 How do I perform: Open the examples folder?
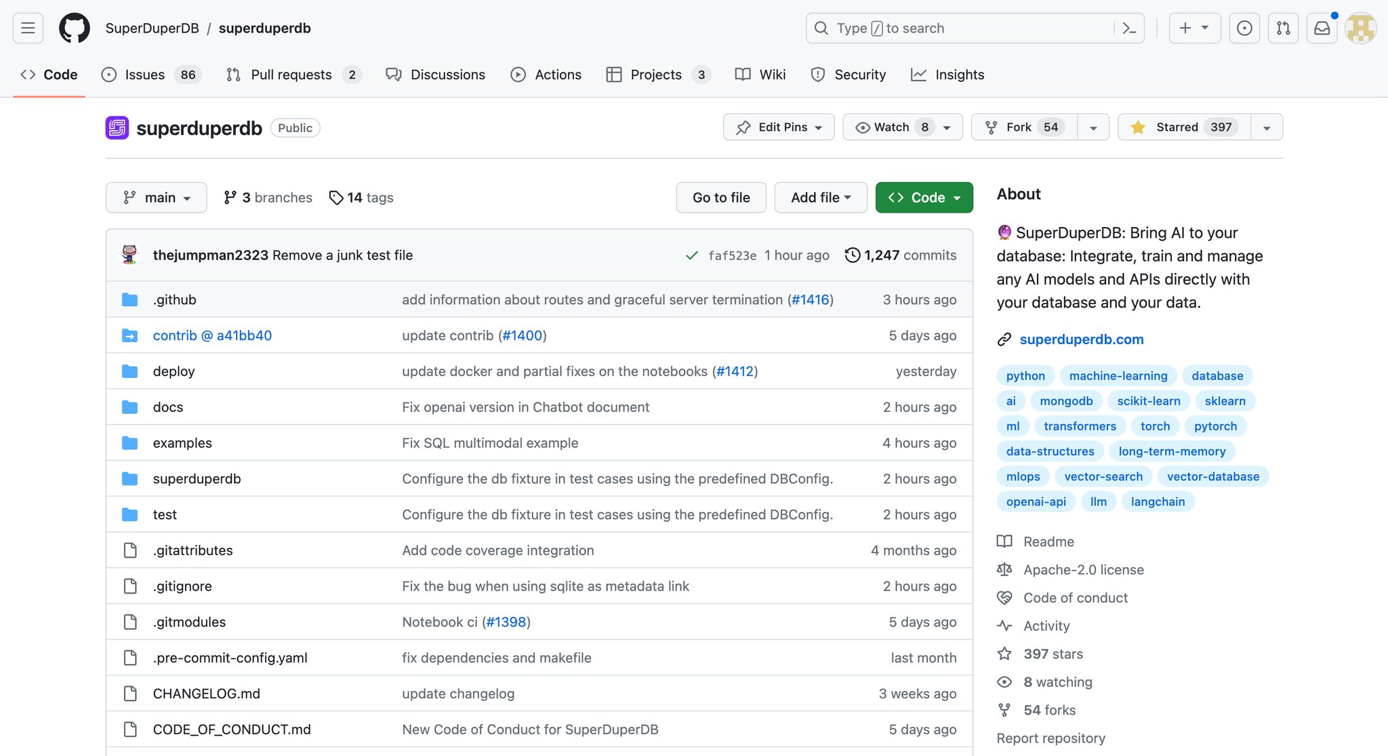(x=182, y=443)
